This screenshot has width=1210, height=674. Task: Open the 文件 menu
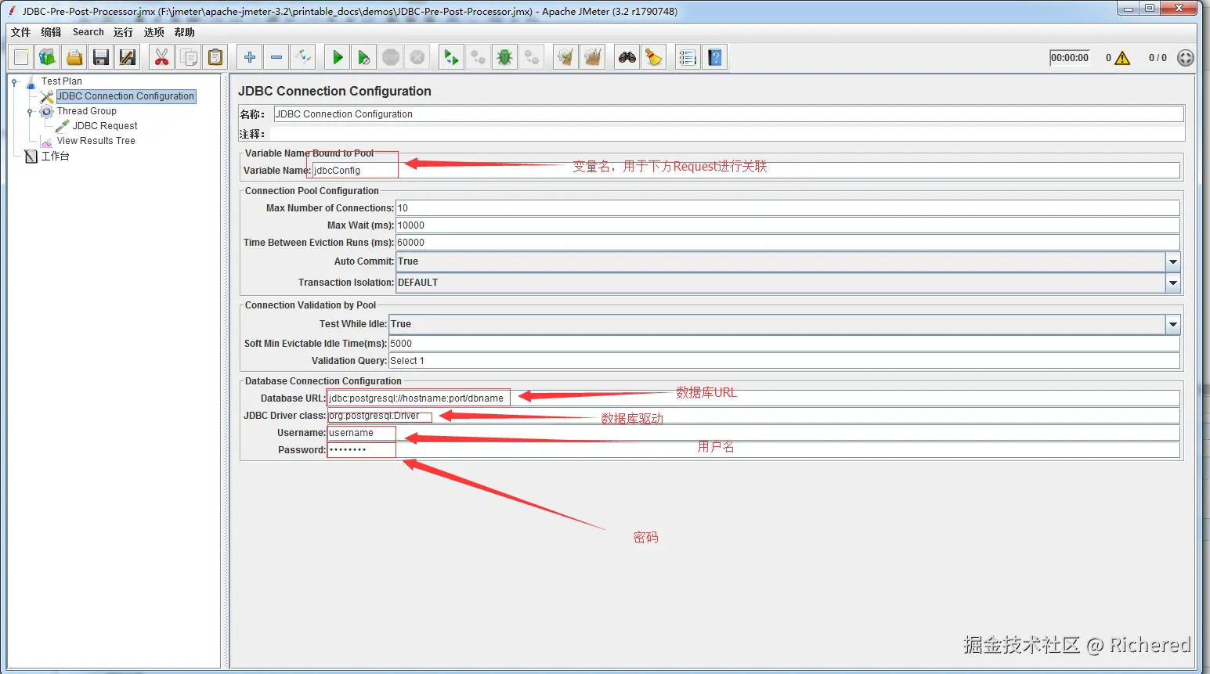pos(21,32)
